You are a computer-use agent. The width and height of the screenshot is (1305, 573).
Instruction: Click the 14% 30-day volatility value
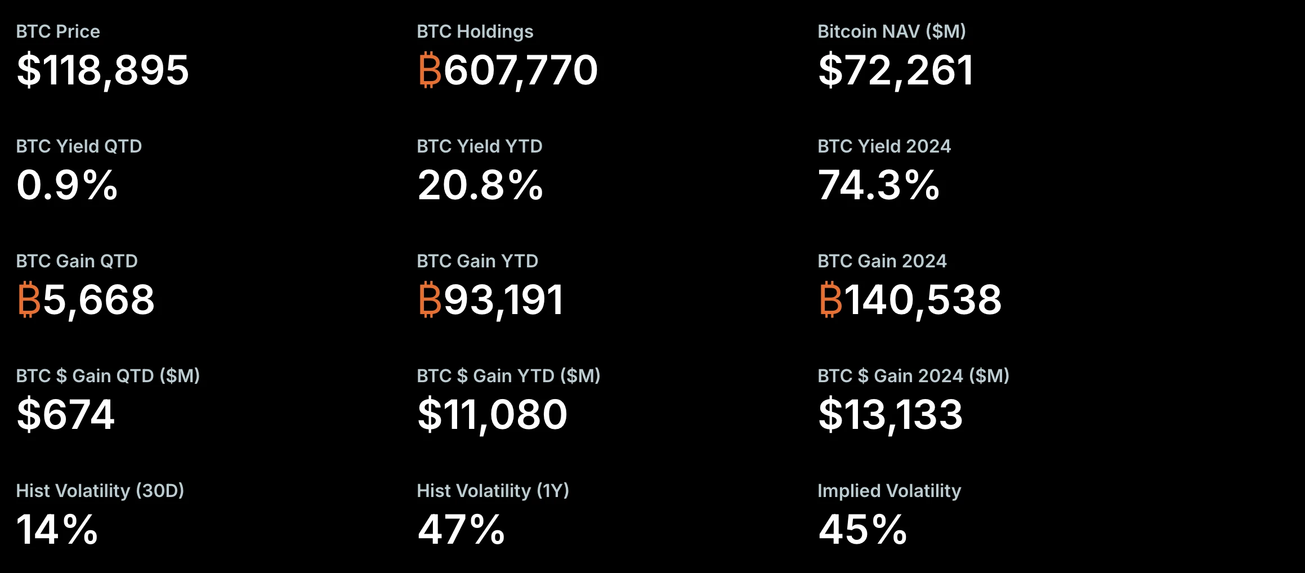57,530
